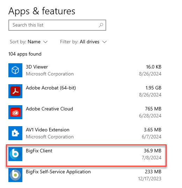Click the 3D Viewer app icon
Viewport: 182px width, 188px height.
pos(15,70)
